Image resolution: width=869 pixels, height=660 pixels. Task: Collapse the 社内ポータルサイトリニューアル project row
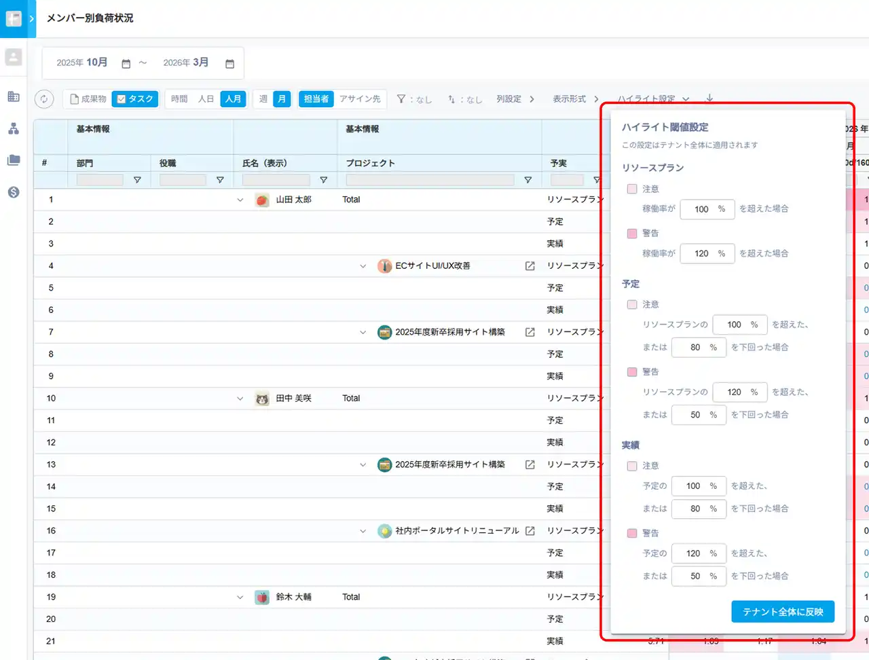(x=363, y=531)
